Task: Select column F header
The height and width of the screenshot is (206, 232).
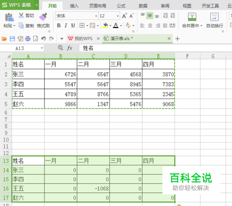Action: pos(187,56)
